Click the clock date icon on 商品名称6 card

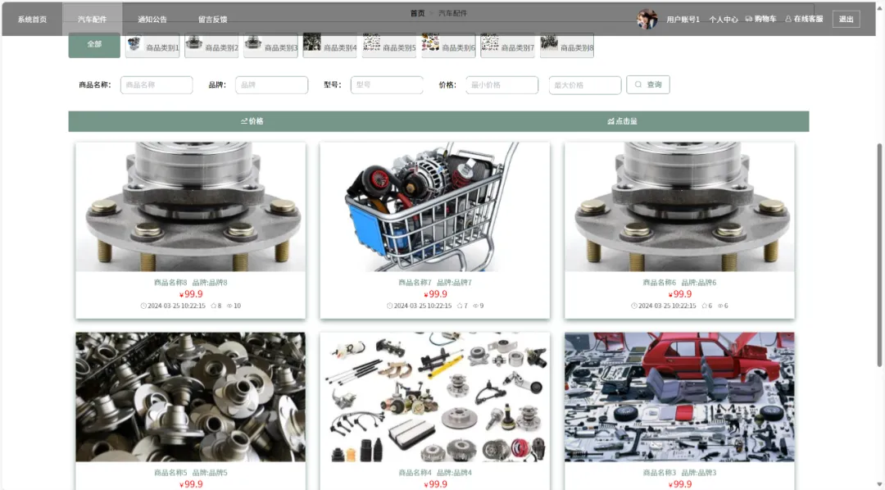pos(634,306)
